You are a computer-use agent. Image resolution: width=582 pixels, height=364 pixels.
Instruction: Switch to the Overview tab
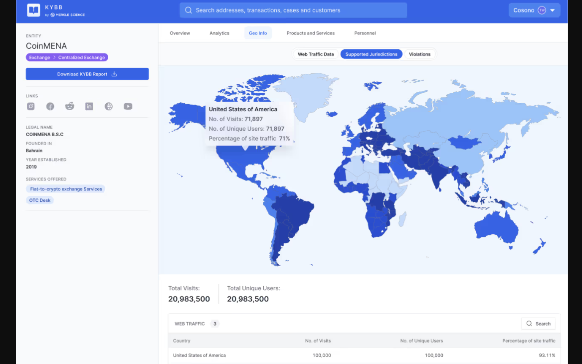point(180,33)
